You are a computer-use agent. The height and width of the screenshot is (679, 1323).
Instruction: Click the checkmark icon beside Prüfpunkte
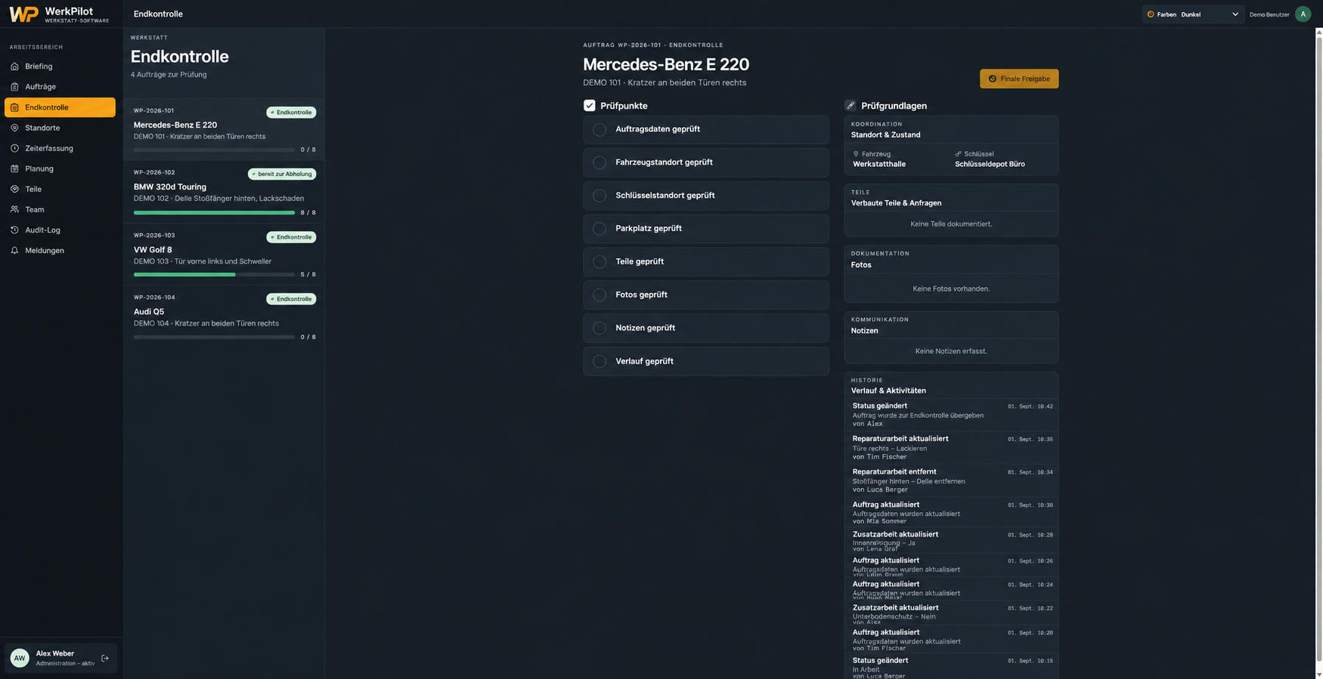(x=590, y=106)
